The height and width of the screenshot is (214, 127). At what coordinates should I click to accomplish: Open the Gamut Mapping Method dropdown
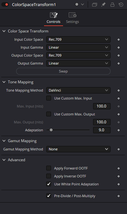(x=78, y=149)
